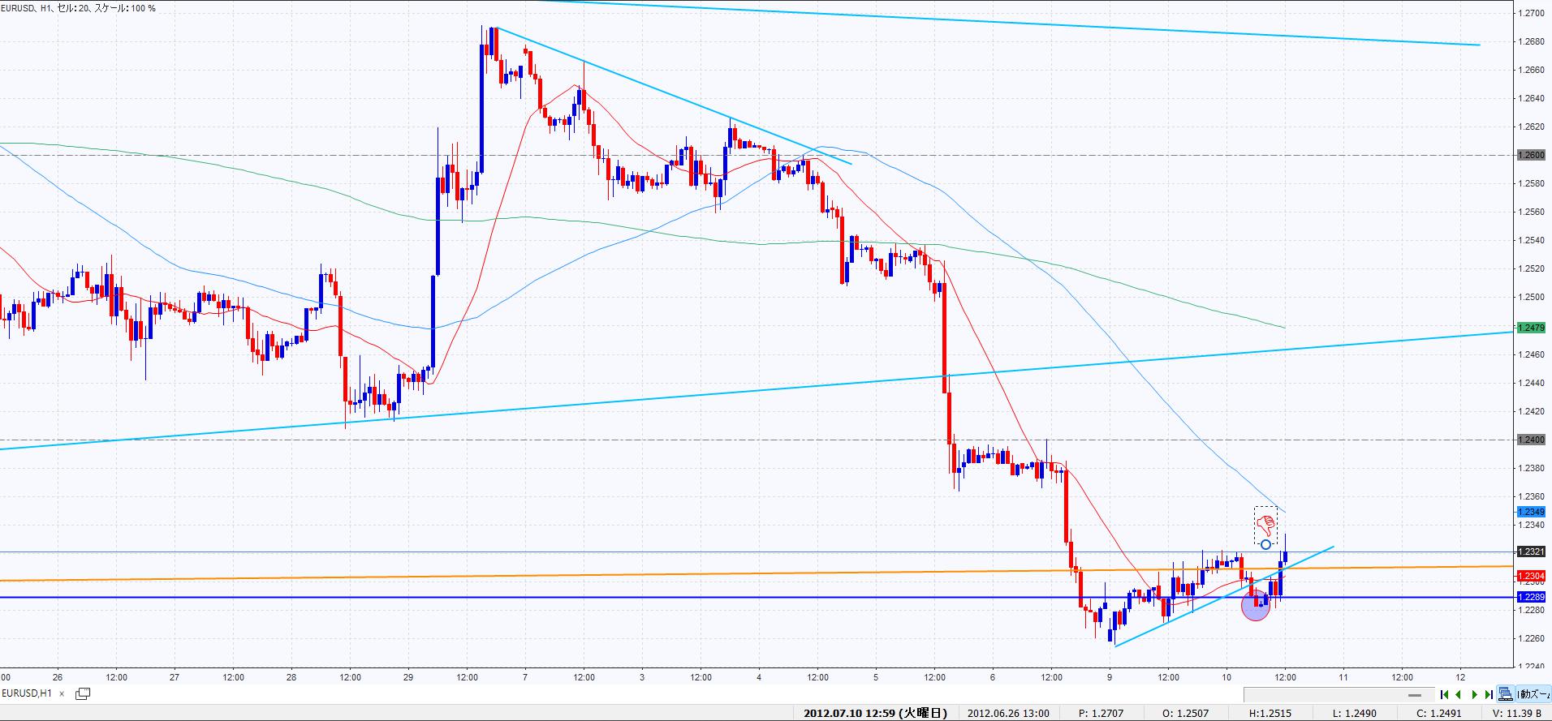The width and height of the screenshot is (1552, 721).
Task: Jump to the first bar of chart
Action: click(x=1445, y=694)
